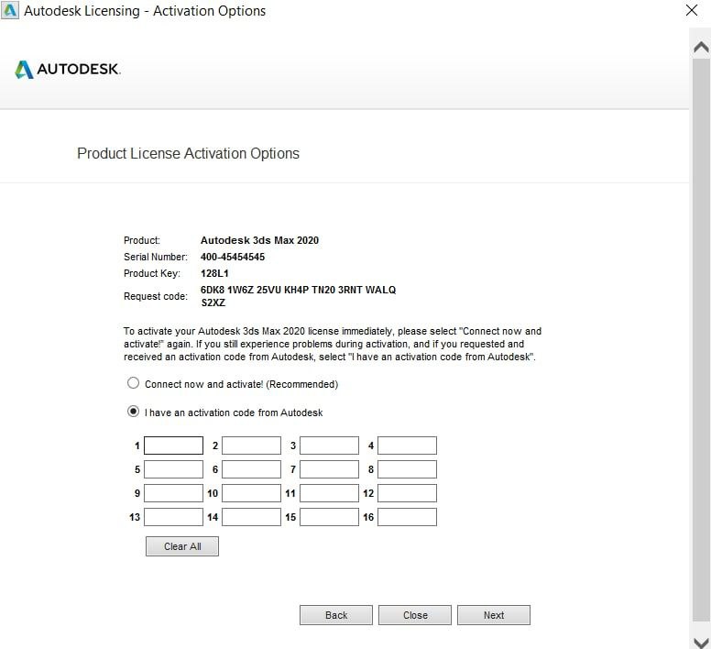This screenshot has width=711, height=649.
Task: Click activation code field 6
Action: 251,469
